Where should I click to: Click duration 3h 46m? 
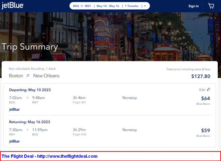pos(79,98)
